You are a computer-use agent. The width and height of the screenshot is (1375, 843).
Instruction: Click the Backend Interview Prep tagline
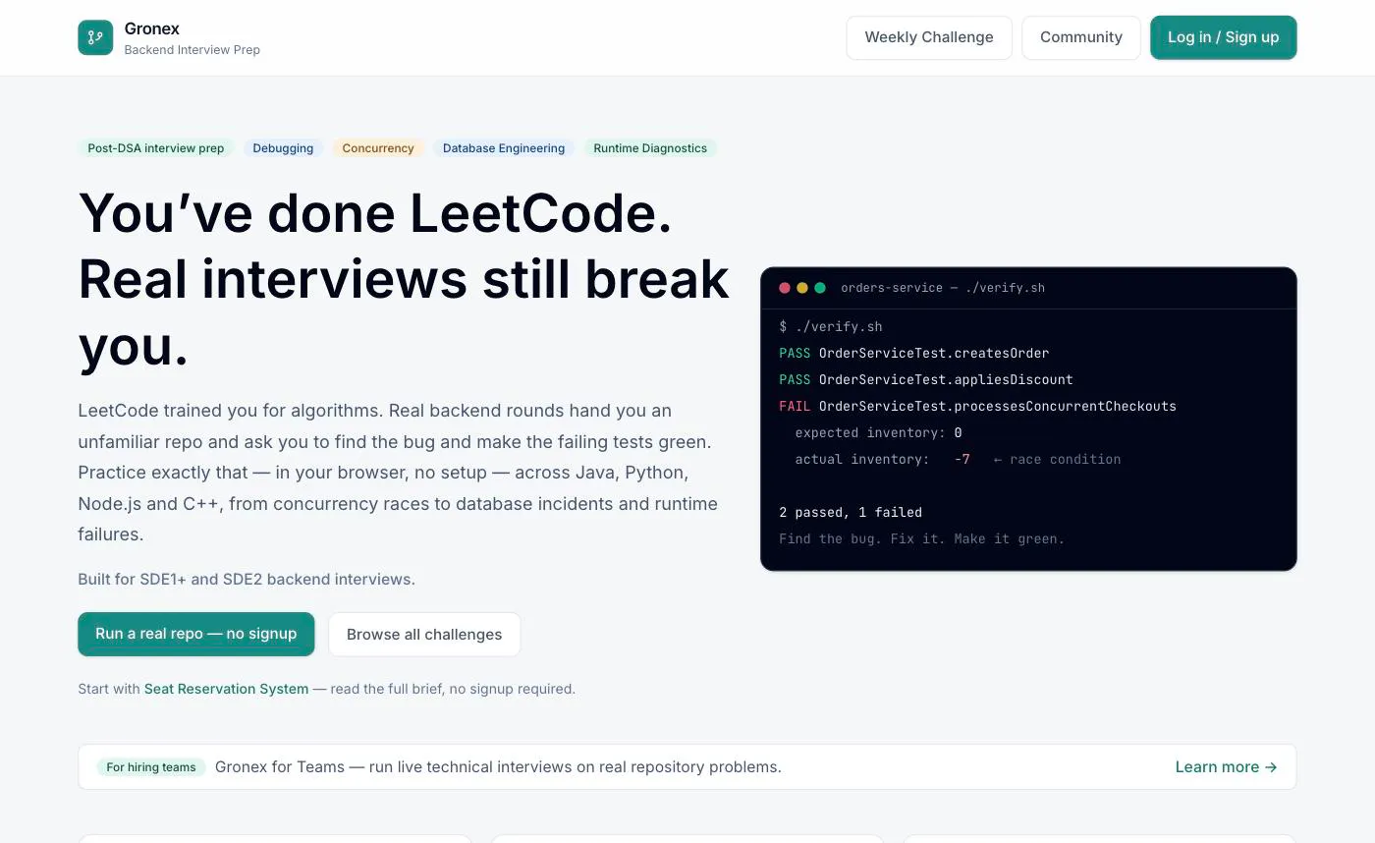(x=192, y=50)
